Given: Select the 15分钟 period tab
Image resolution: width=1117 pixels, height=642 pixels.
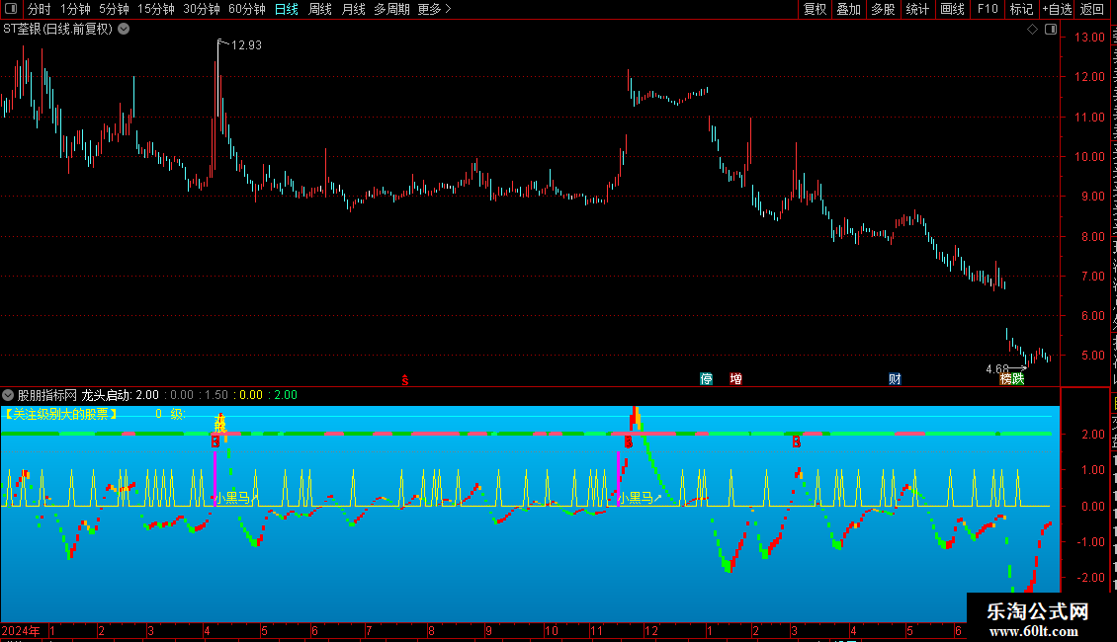Looking at the screenshot, I should [155, 9].
